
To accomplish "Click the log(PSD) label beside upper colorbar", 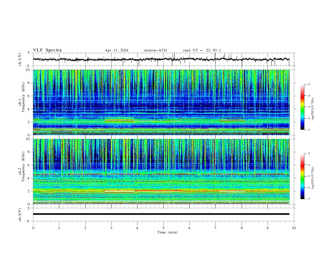I will [x=313, y=109].
